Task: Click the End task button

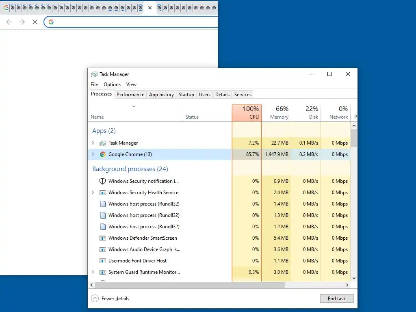Action: (x=337, y=299)
